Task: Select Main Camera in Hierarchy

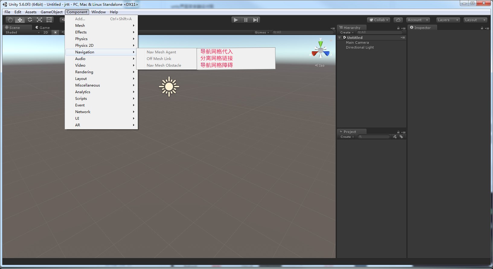Action: pyautogui.click(x=357, y=43)
